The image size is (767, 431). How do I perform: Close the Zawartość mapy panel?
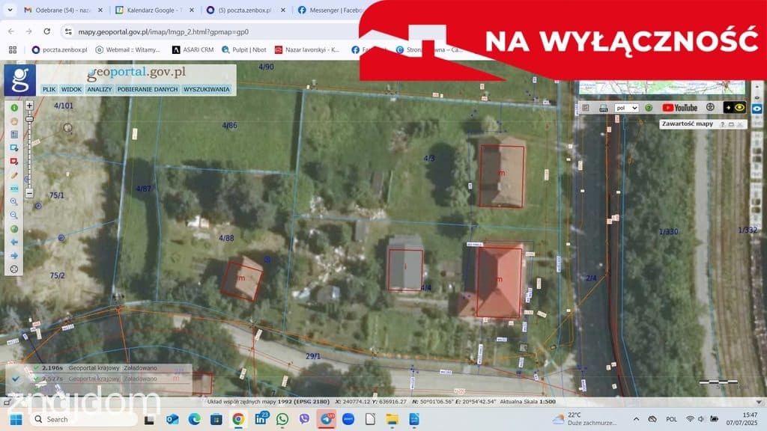tap(739, 125)
